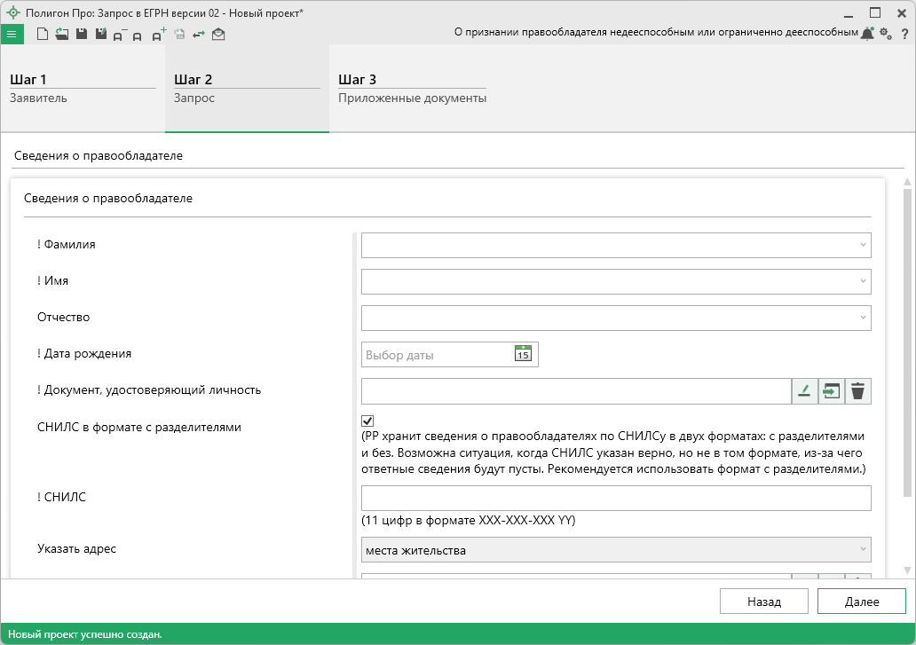
Task: Open help via question mark icon
Action: (x=904, y=34)
